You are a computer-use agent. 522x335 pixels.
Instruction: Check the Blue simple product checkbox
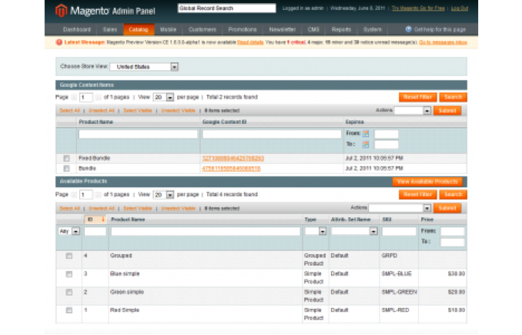click(69, 274)
